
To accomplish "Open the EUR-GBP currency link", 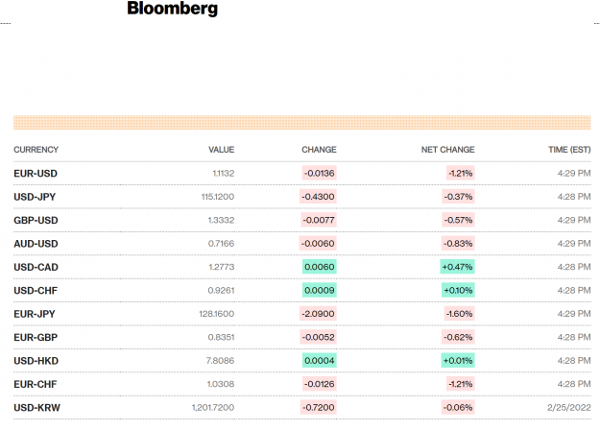I will [x=36, y=337].
